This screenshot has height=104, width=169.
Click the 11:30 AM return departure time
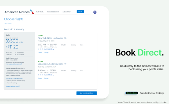42,70
